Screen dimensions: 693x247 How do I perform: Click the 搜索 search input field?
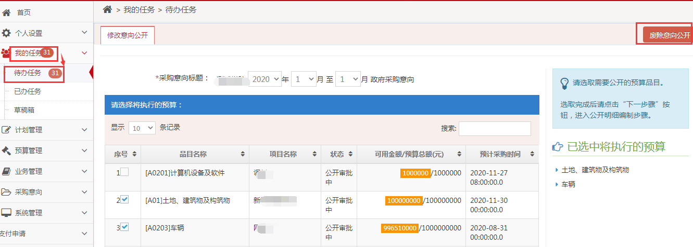tap(495, 129)
